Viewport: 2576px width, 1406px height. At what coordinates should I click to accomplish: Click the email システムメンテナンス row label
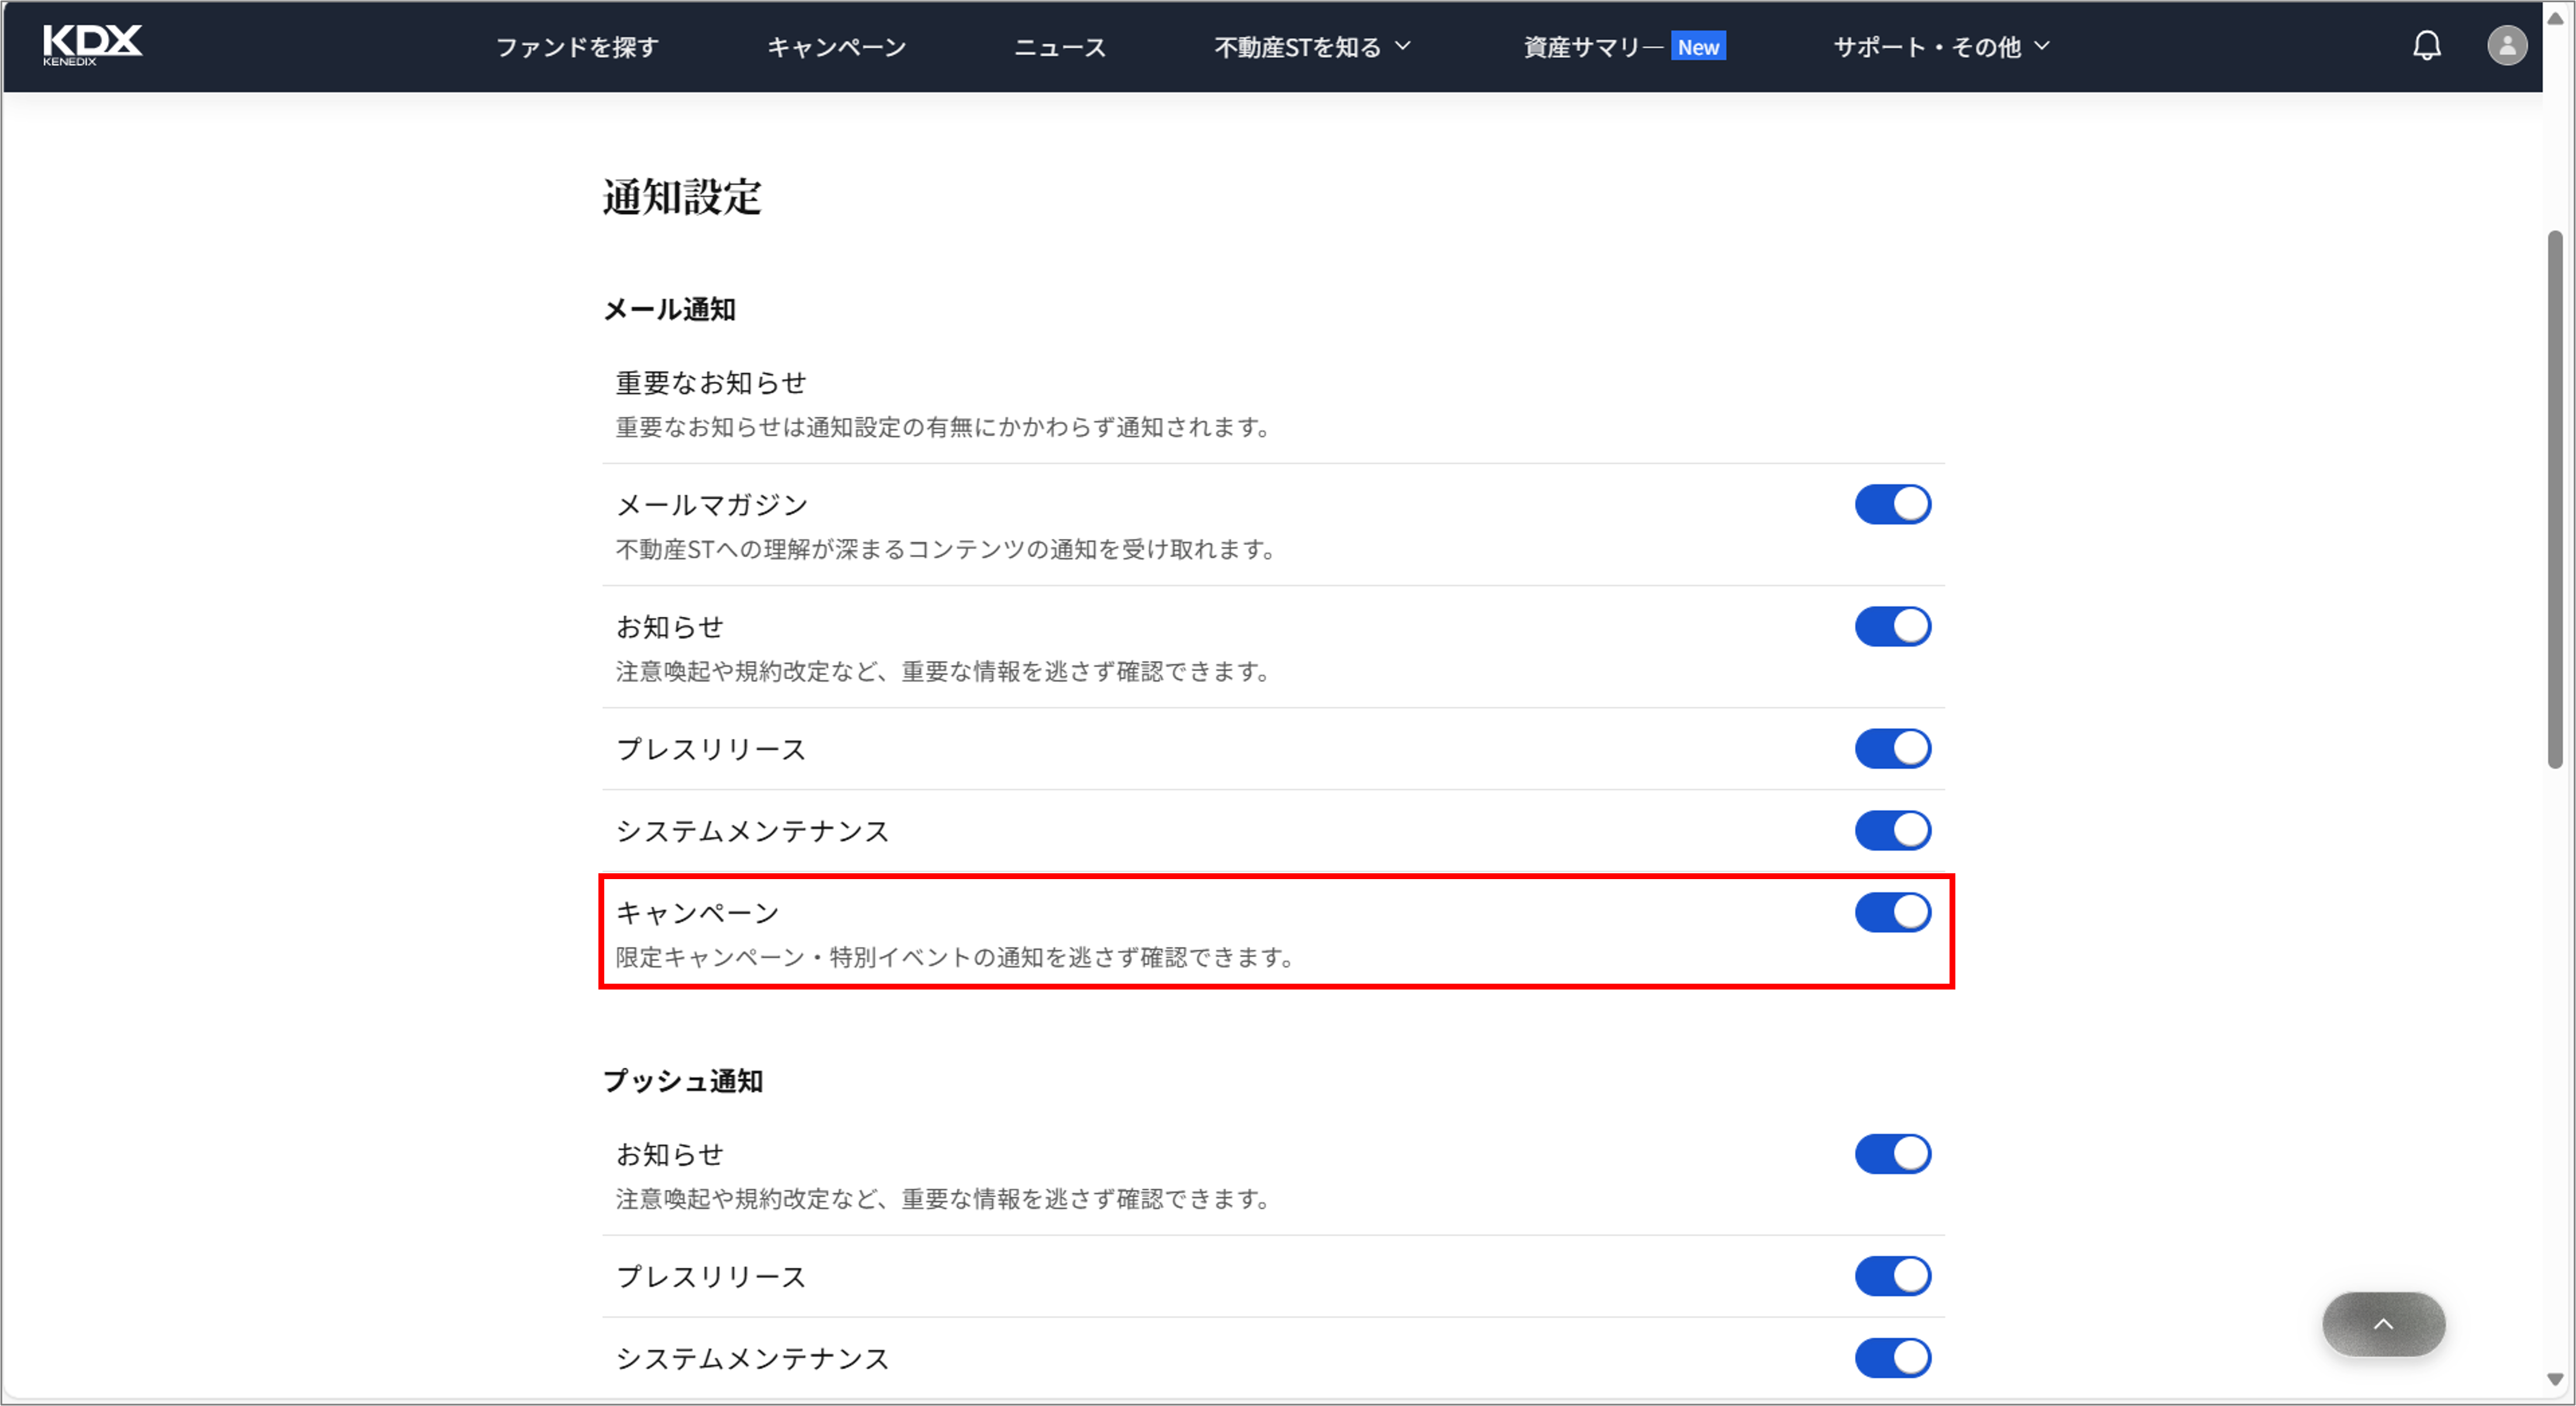[752, 831]
